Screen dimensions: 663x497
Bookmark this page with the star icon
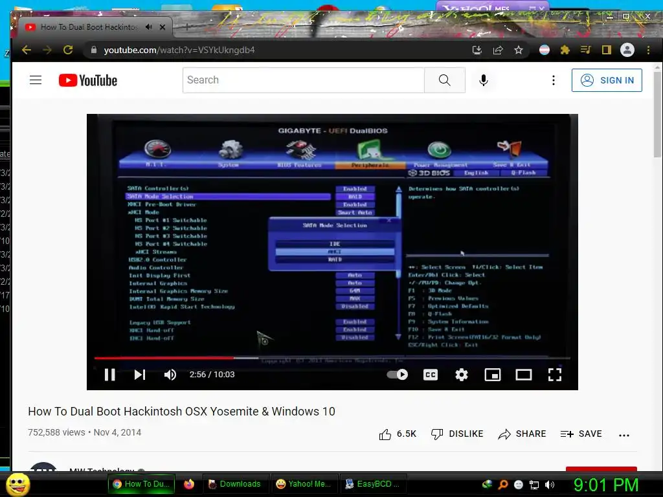point(519,50)
